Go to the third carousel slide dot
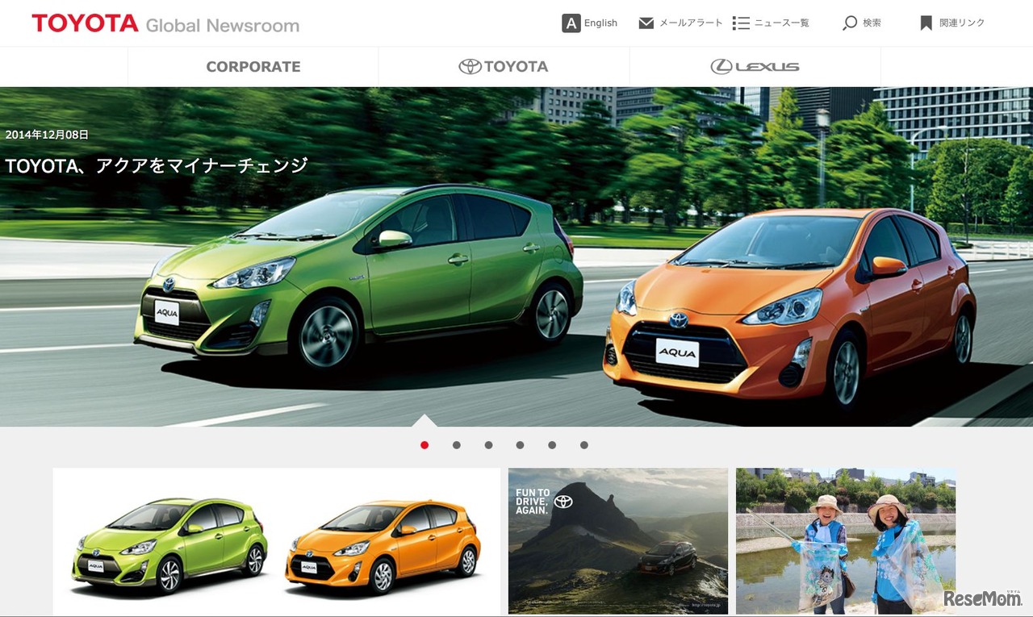 (x=488, y=445)
